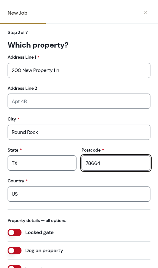Click the City field label
The width and height of the screenshot is (158, 268).
(x=12, y=119)
